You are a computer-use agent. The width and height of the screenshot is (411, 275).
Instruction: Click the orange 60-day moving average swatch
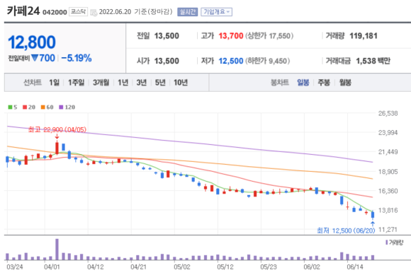point(43,107)
